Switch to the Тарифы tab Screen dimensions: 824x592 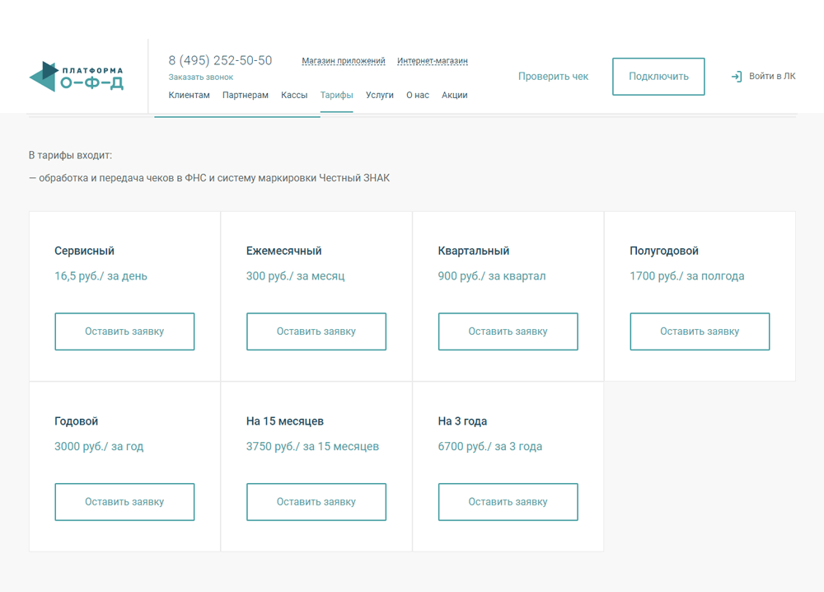(336, 95)
